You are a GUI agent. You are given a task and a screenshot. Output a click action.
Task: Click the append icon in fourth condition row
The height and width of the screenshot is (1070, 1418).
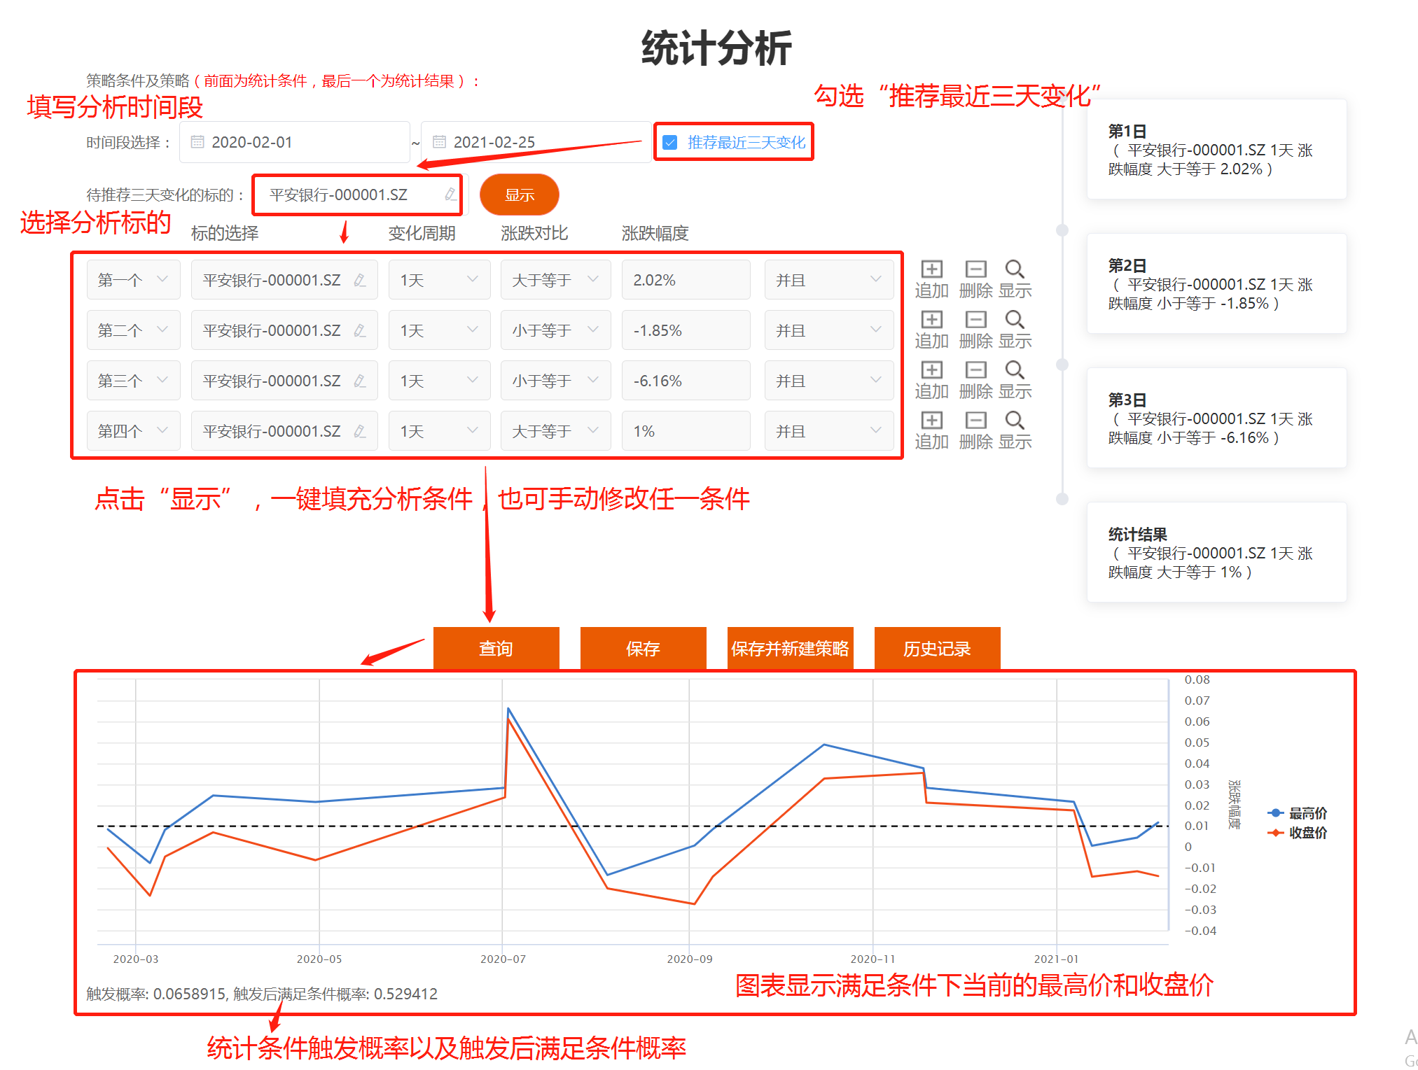click(x=931, y=421)
